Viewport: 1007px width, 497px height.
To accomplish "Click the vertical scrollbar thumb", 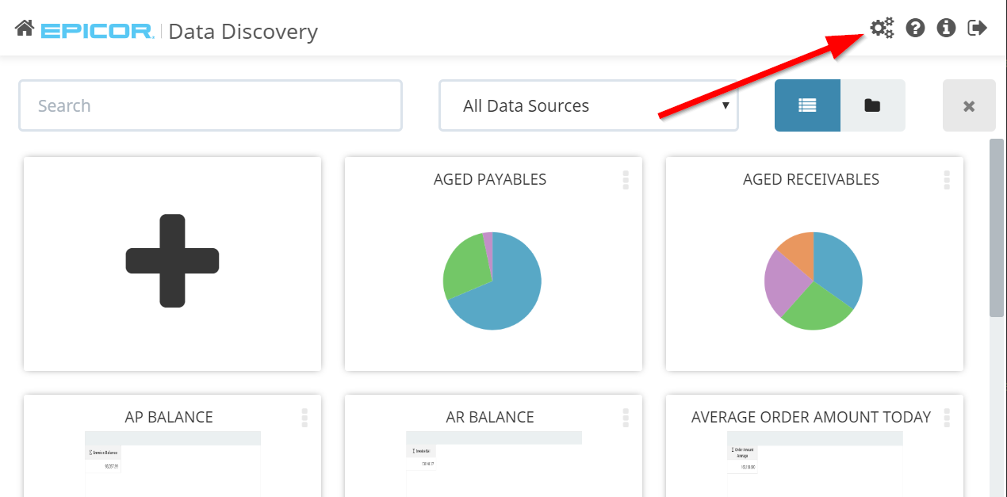I will point(996,228).
